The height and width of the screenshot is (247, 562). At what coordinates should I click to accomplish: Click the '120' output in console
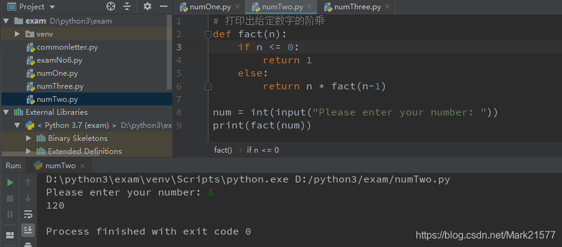[x=55, y=205]
